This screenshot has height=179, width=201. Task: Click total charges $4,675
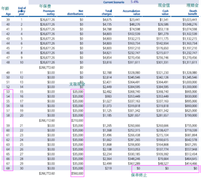point(107,20)
